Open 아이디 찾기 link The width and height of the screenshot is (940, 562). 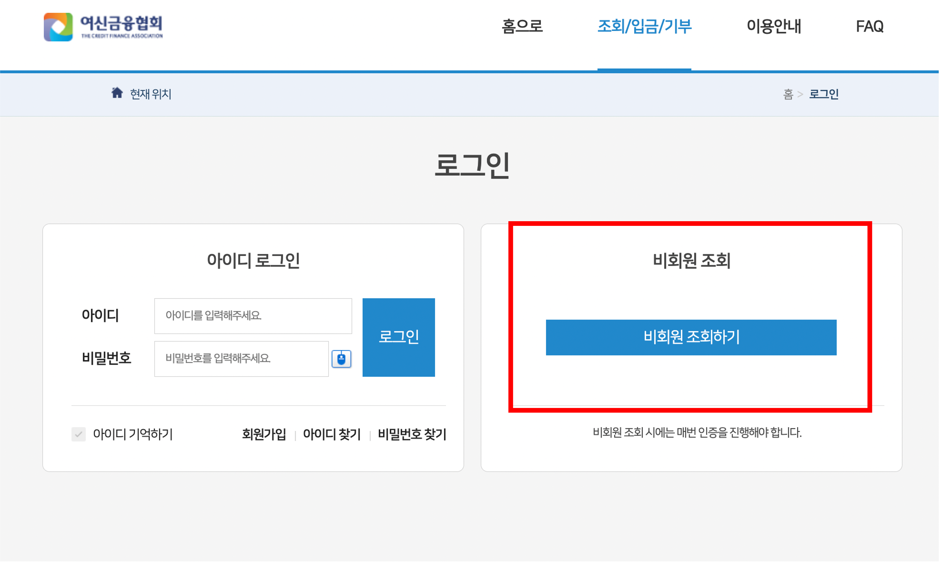point(332,434)
